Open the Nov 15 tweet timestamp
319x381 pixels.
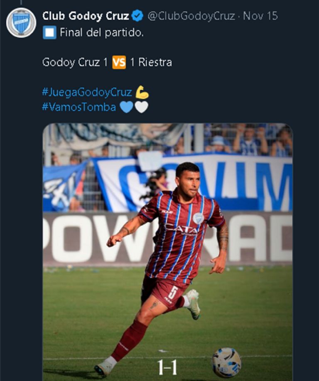pos(260,16)
